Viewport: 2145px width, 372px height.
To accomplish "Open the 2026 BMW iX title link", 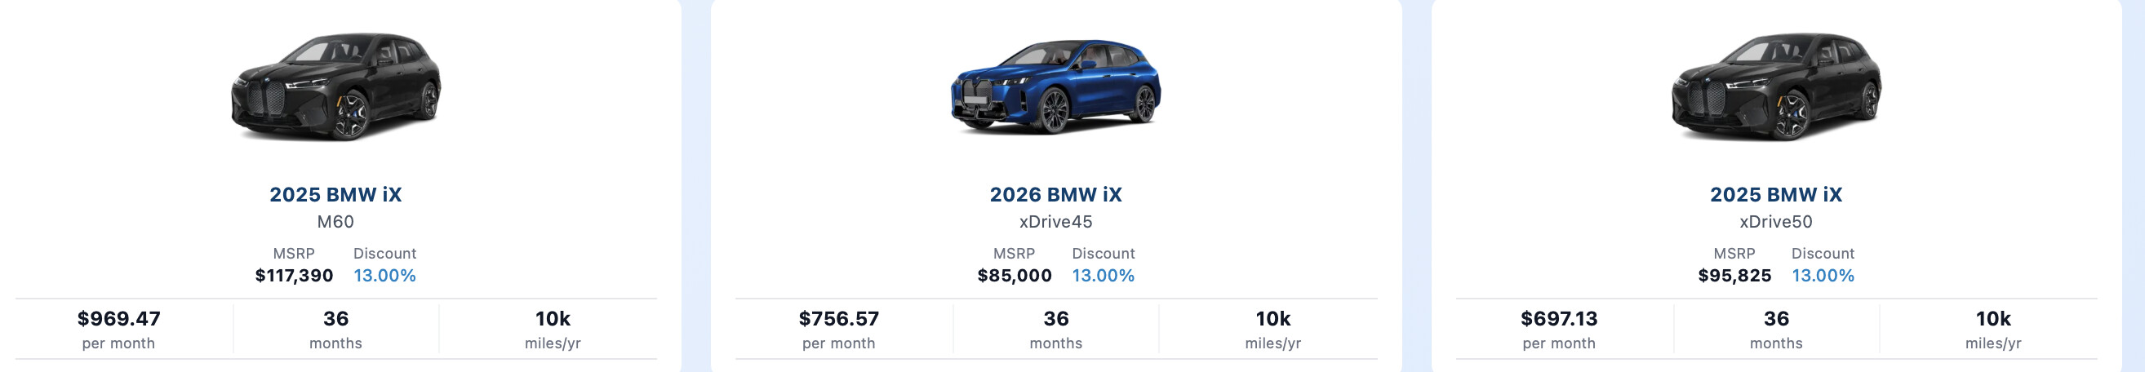I will point(1055,195).
